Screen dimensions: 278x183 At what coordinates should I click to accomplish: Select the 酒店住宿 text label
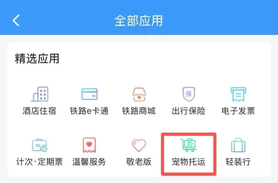39,111
